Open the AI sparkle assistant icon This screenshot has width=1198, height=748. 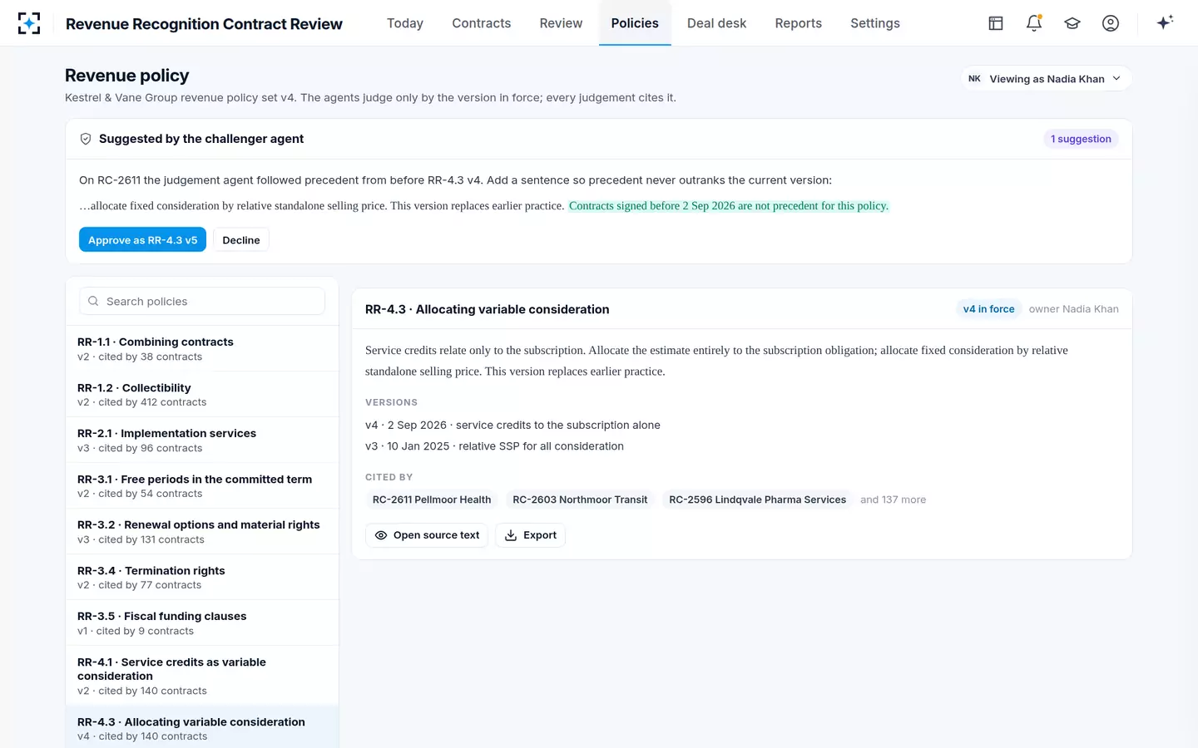[1165, 22]
